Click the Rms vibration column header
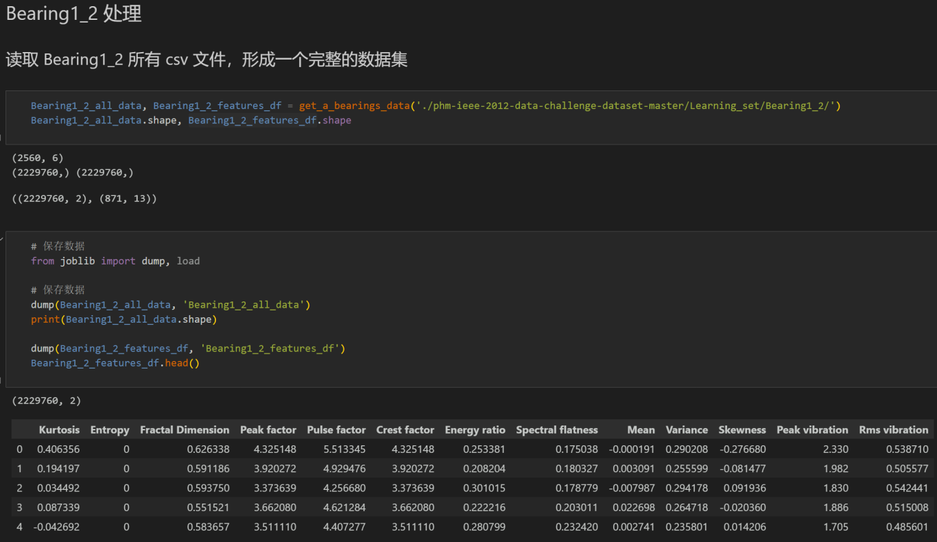Viewport: 937px width, 542px height. pos(893,430)
